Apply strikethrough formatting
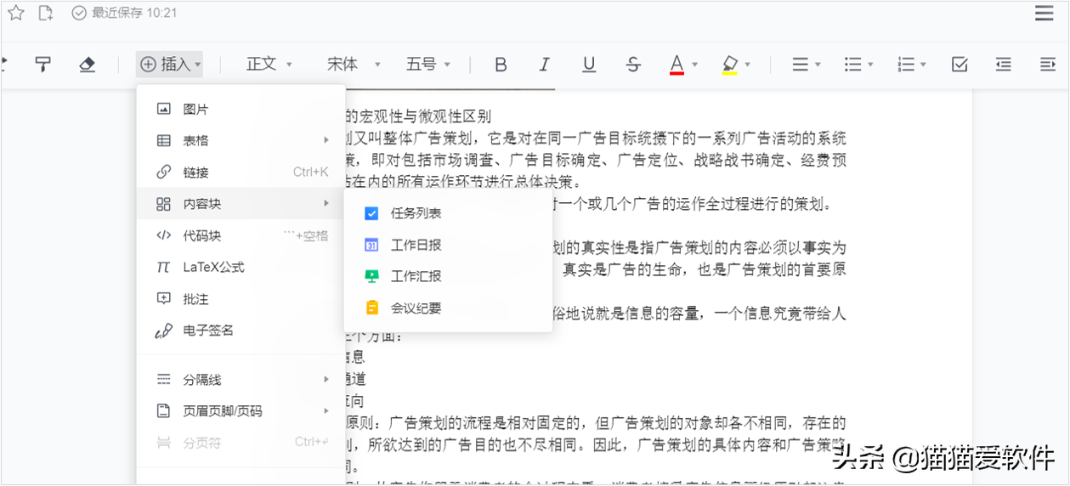This screenshot has height=486, width=1070. coord(633,65)
